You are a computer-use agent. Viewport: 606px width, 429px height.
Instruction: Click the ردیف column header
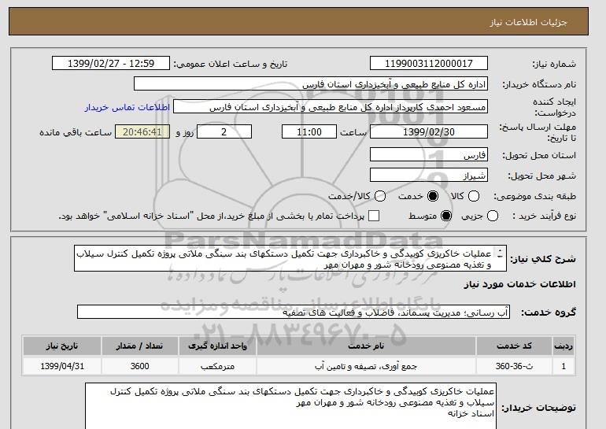click(x=564, y=346)
